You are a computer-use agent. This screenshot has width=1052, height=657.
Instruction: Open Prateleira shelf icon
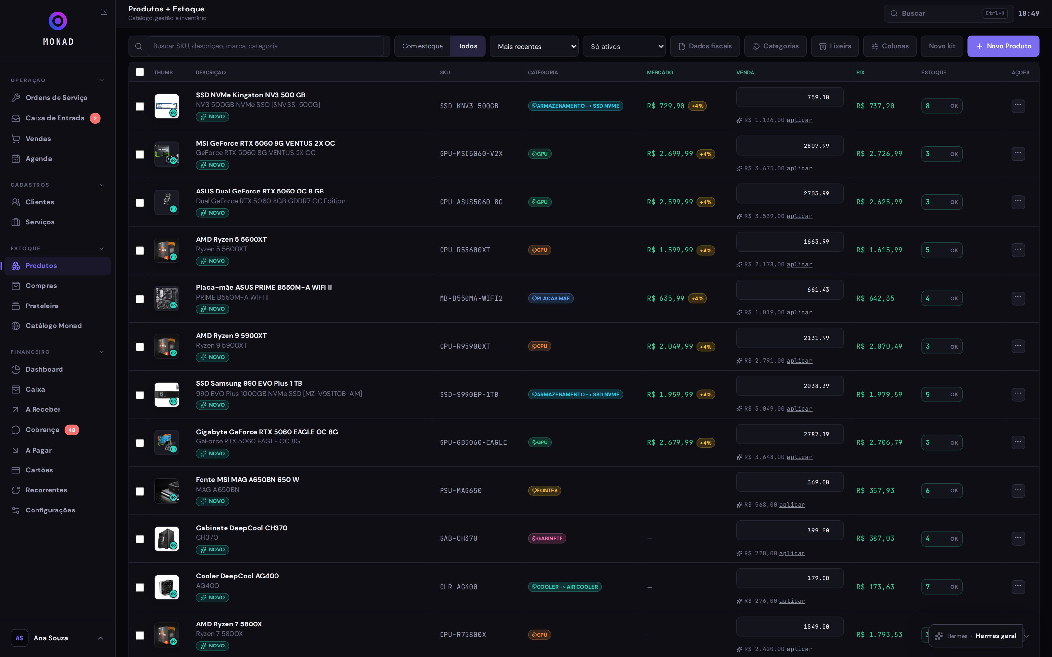16,306
